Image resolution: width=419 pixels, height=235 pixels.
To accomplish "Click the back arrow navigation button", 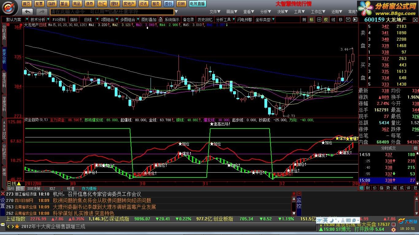I will coord(28,12).
